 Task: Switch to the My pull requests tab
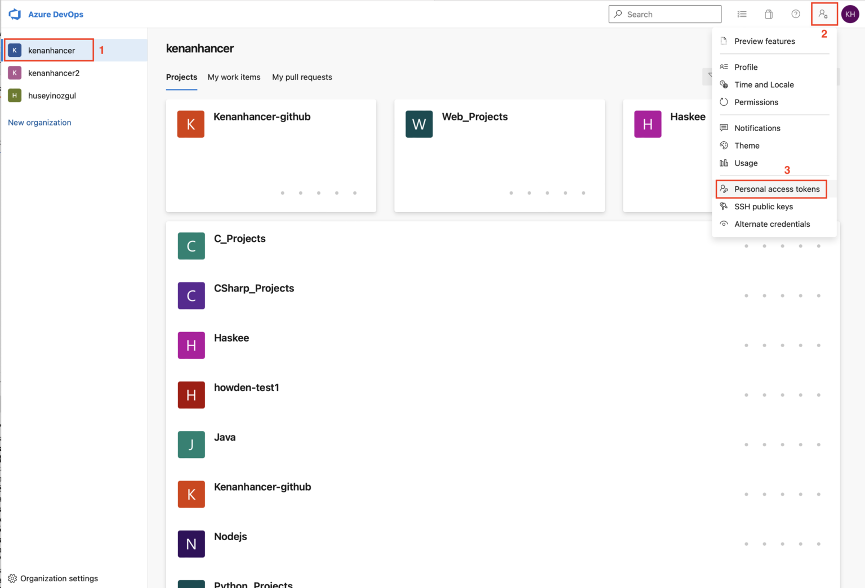[302, 77]
